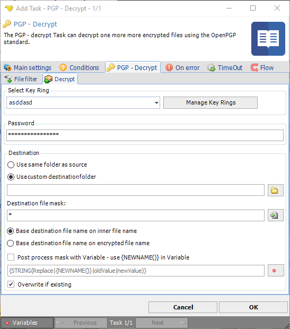
Task: Click the Destination file mask field
Action: coord(136,215)
